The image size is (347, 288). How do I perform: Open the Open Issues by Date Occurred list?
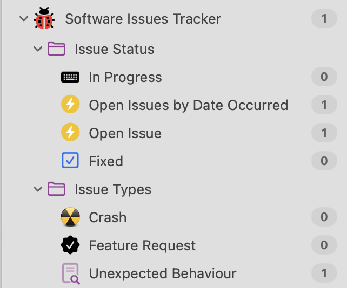tap(188, 105)
